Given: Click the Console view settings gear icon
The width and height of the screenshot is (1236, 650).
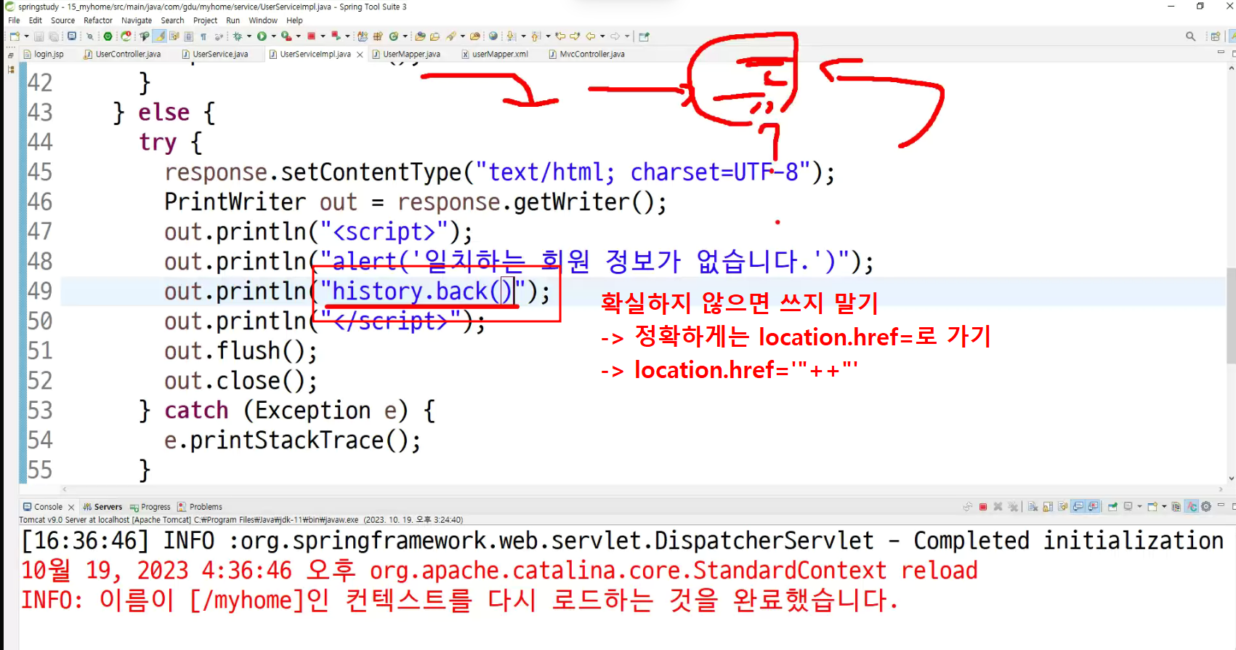Looking at the screenshot, I should point(1206,507).
